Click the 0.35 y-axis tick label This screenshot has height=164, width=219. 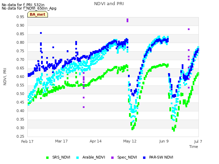point(20,119)
